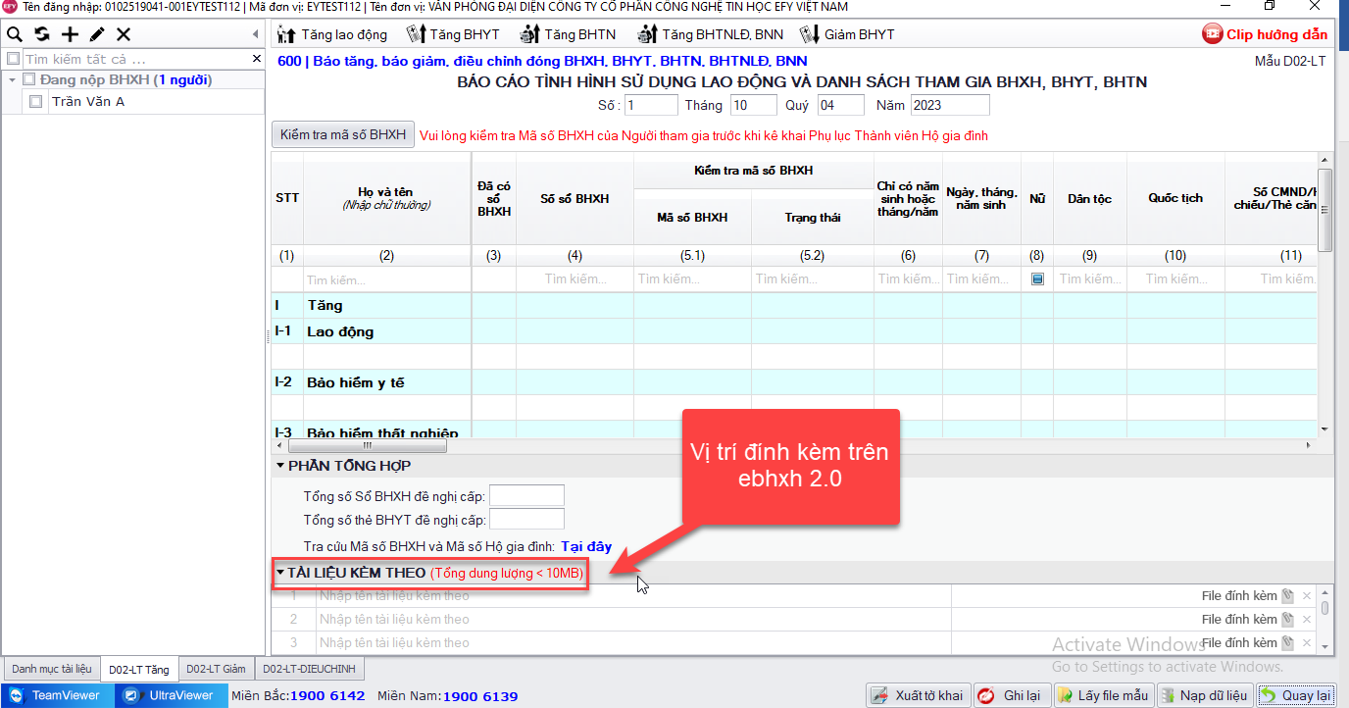Click the refresh arrows icon in left panel
The height and width of the screenshot is (708, 1349).
[x=42, y=34]
